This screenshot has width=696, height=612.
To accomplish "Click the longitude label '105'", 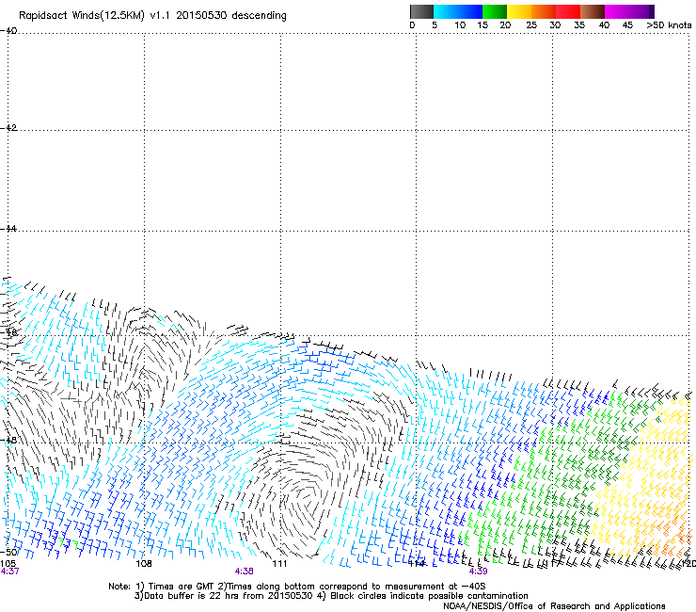I will [8, 564].
